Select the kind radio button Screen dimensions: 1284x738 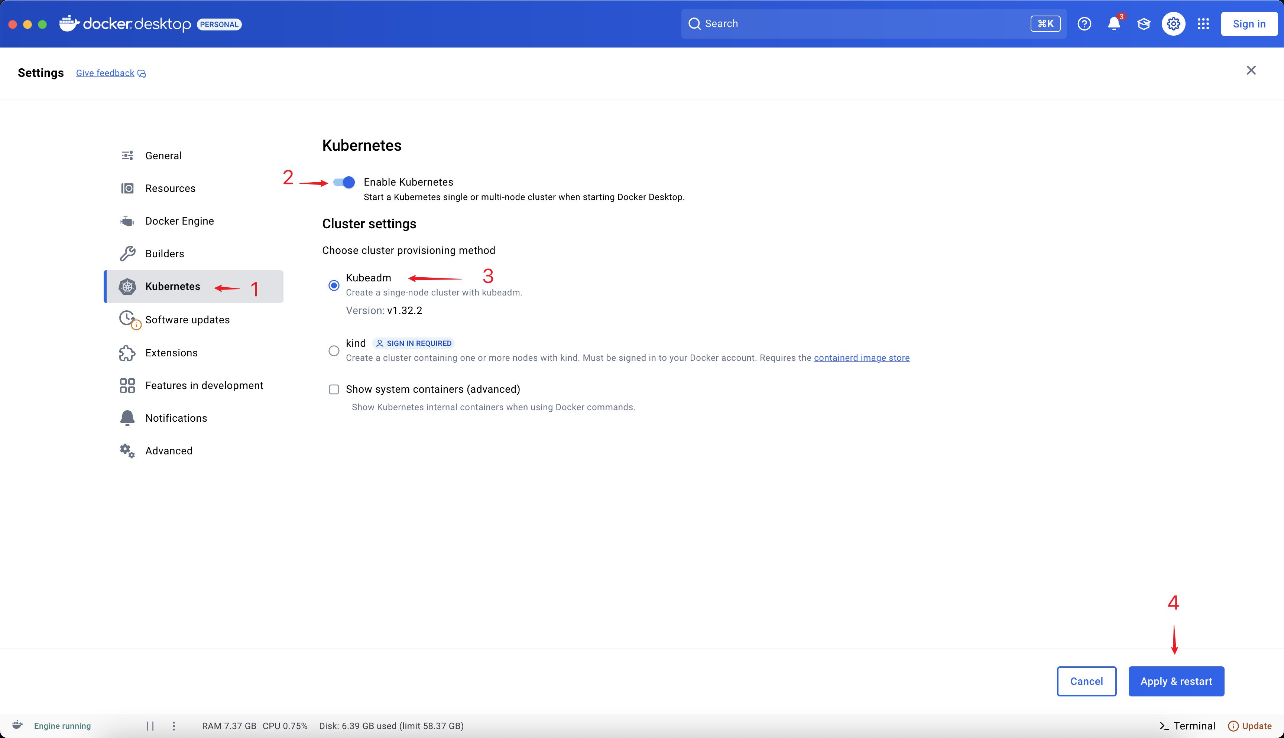point(334,351)
